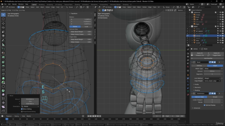The image size is (225, 126).
Task: Open Global transform orientation dropdown in left viewport
Action: [70, 7]
